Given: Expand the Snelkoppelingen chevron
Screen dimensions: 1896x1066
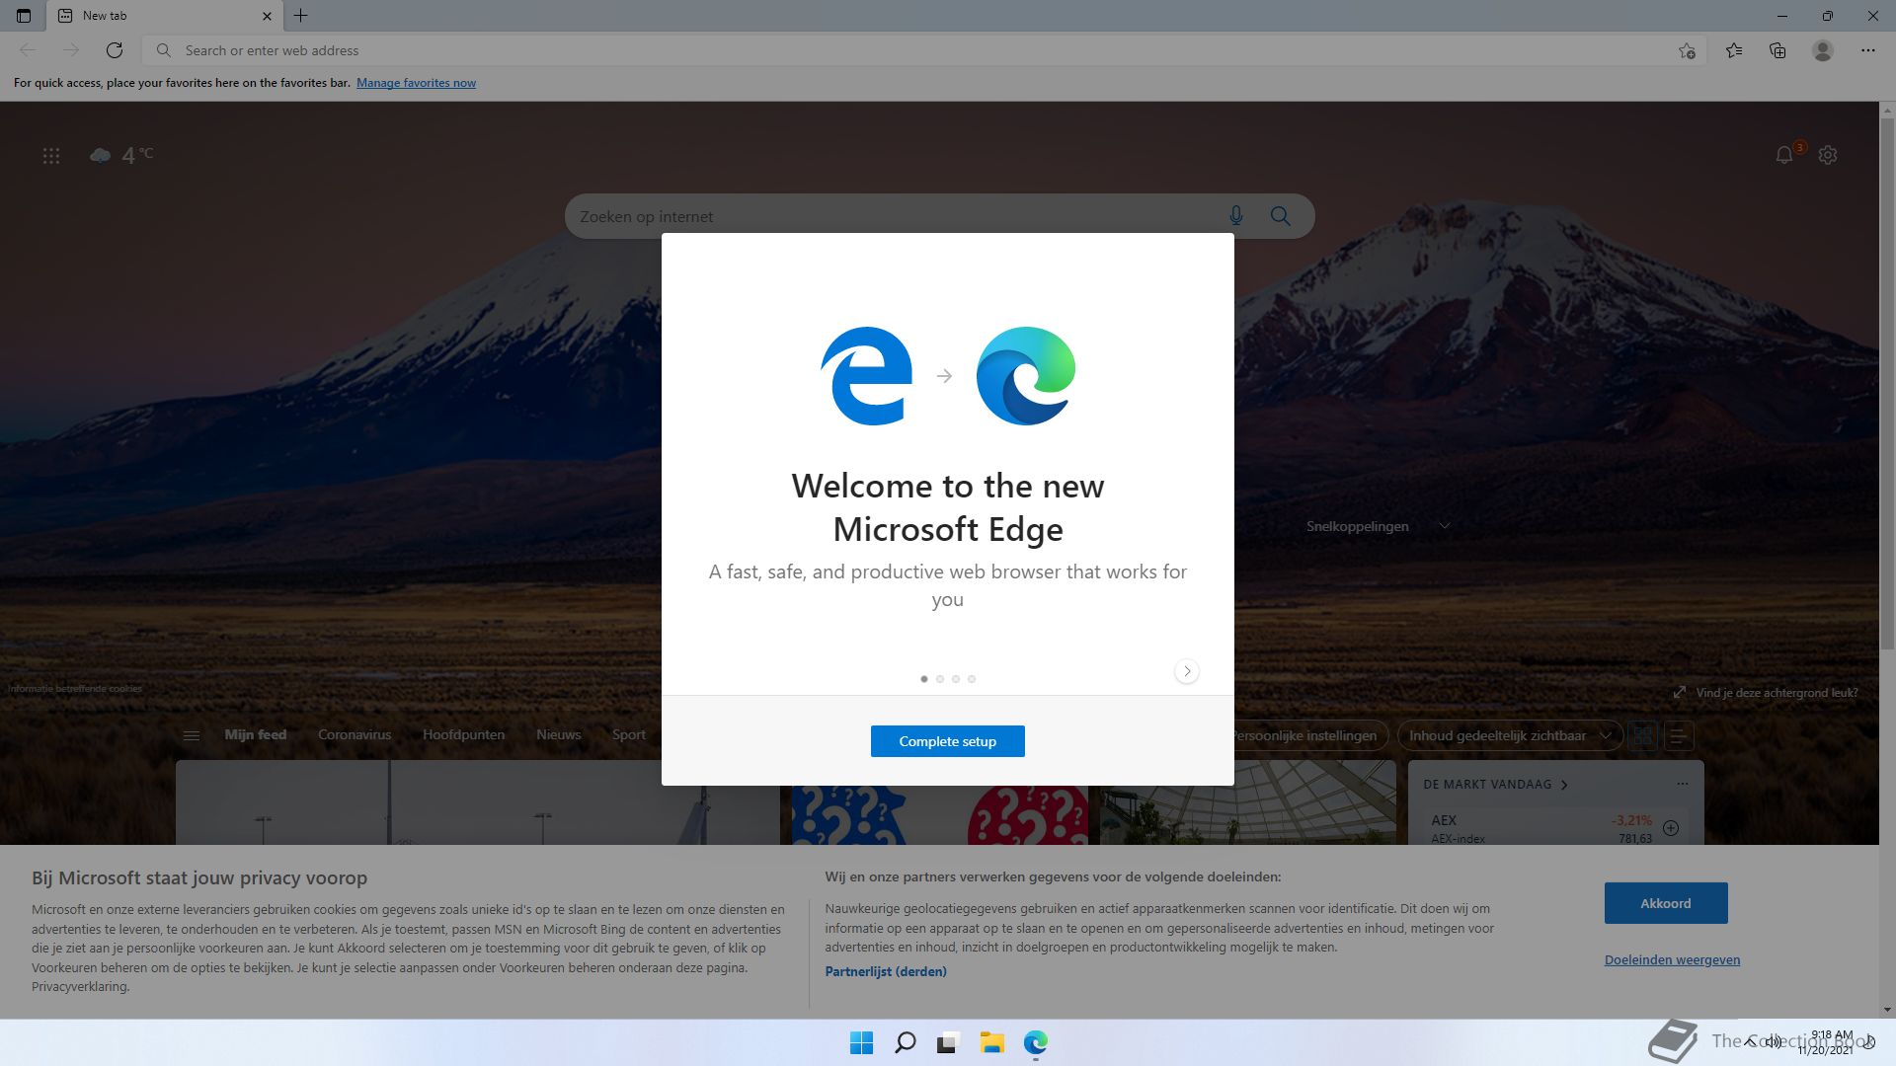Looking at the screenshot, I should click(1445, 526).
